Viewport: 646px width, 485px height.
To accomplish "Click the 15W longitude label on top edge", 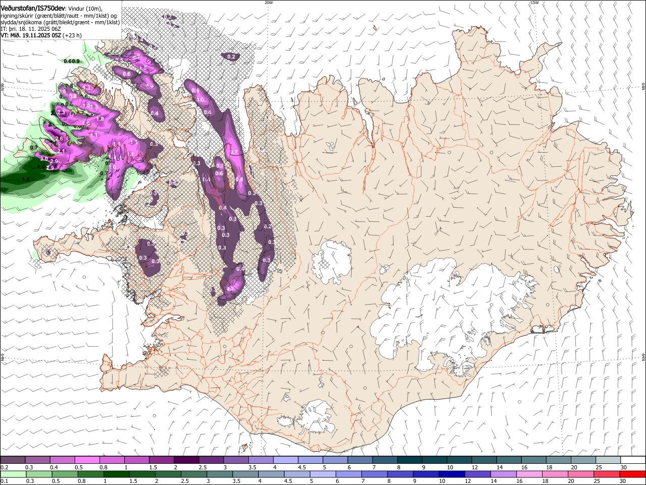I will [534, 2].
